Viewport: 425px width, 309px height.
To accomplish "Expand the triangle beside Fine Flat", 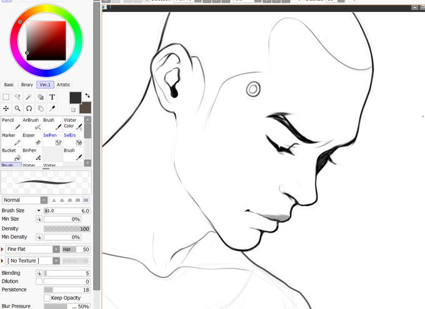I will pyautogui.click(x=2, y=249).
